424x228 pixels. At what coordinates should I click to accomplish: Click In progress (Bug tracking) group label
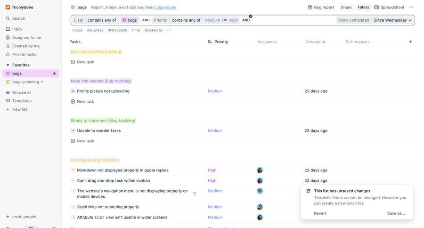coord(95,160)
